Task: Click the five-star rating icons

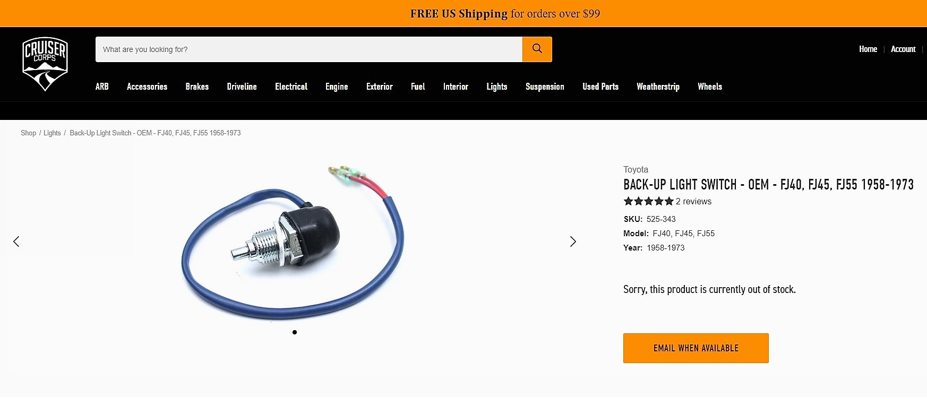Action: tap(648, 201)
